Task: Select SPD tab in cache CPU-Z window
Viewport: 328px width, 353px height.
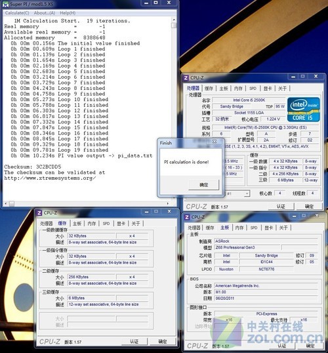Action: (x=106, y=224)
